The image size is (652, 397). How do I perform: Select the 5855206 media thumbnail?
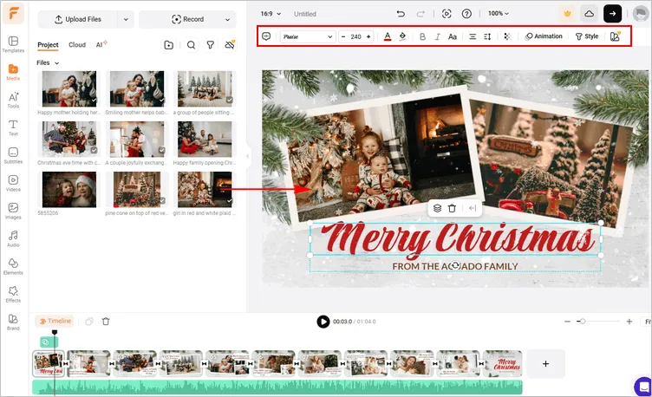coord(69,190)
